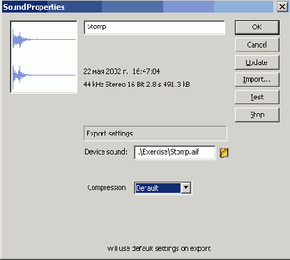The image size is (290, 260).
Task: Select the upper channel waveform preview
Action: click(44, 39)
